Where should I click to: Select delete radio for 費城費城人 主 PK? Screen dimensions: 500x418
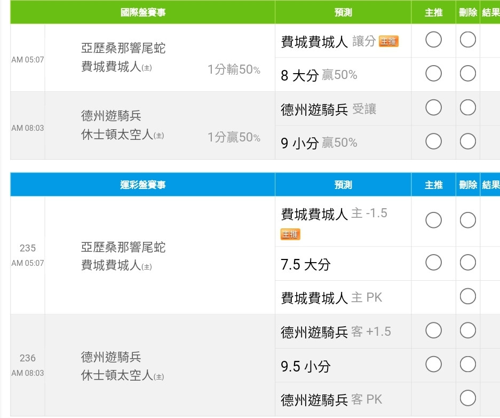tap(468, 296)
